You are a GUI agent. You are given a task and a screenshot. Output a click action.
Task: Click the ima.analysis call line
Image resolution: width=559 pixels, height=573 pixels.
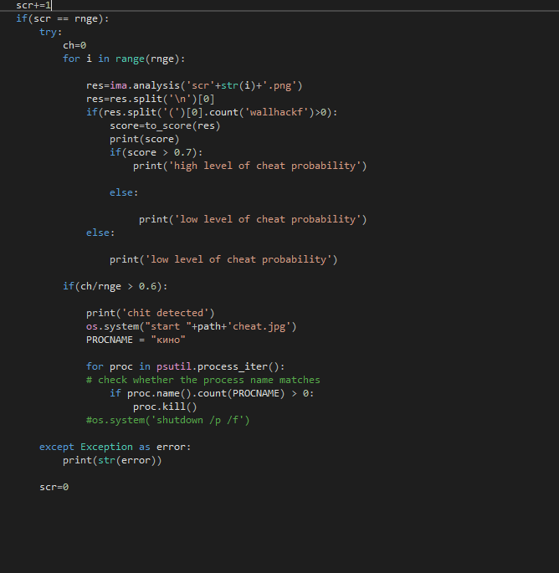[x=193, y=85]
